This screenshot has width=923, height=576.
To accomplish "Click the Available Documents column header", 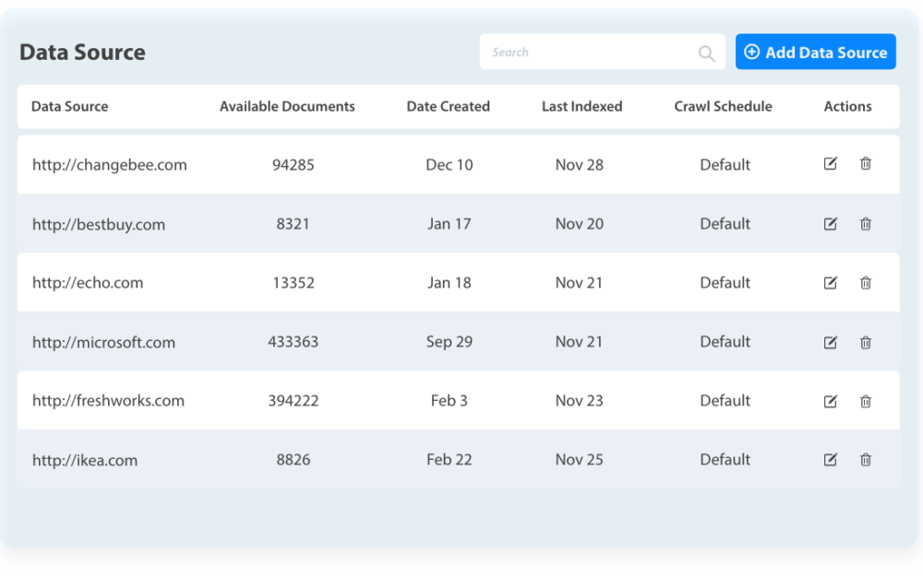I will coord(287,106).
